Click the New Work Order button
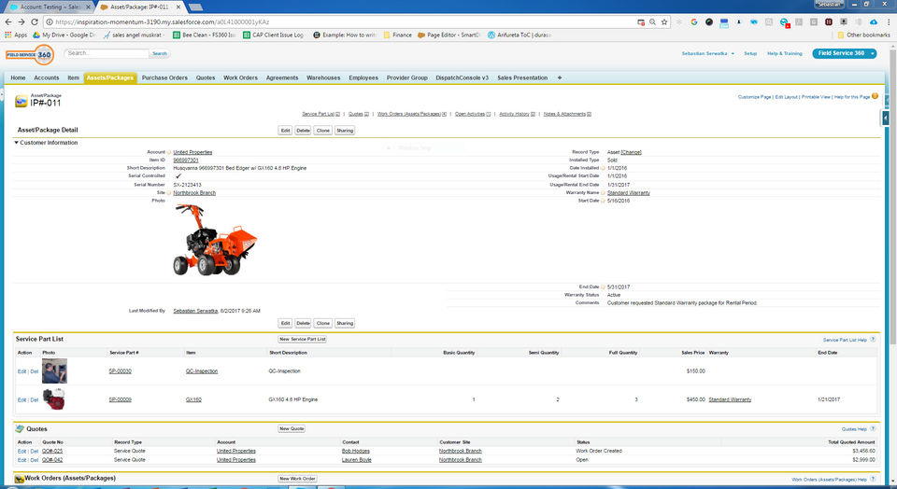 point(297,479)
